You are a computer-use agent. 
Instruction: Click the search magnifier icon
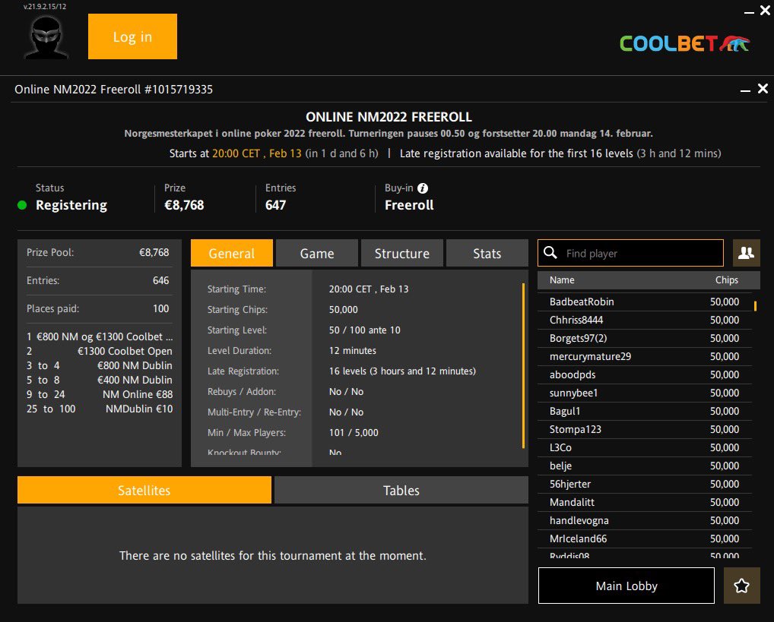[550, 253]
